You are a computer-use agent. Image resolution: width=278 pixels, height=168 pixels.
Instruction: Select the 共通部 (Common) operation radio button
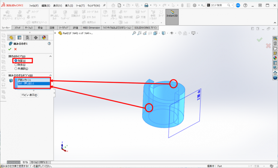(16, 68)
